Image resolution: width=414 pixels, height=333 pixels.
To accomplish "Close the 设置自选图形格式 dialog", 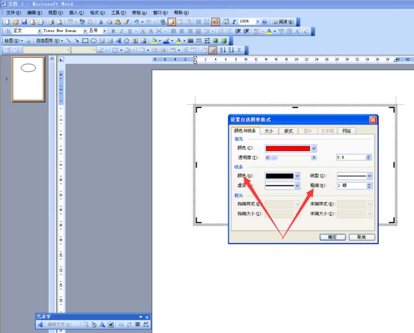I will tap(373, 120).
